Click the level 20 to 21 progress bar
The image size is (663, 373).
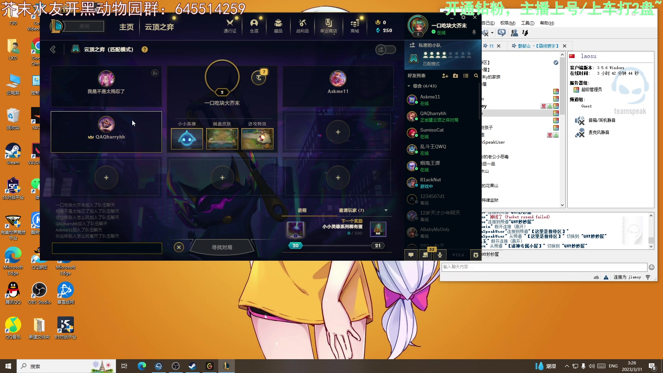click(x=337, y=246)
